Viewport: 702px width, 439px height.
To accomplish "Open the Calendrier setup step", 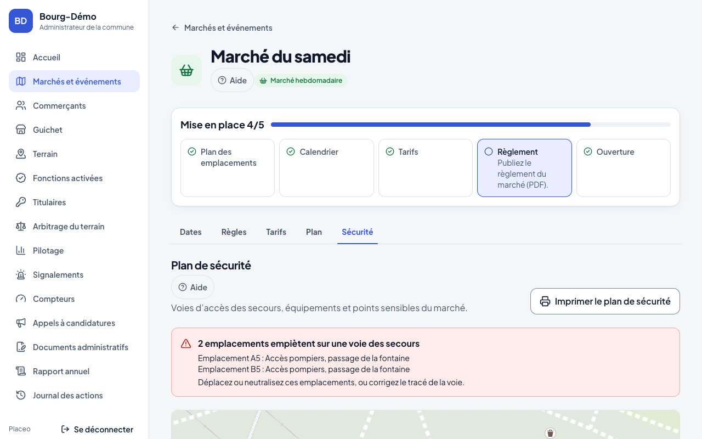I will [326, 168].
